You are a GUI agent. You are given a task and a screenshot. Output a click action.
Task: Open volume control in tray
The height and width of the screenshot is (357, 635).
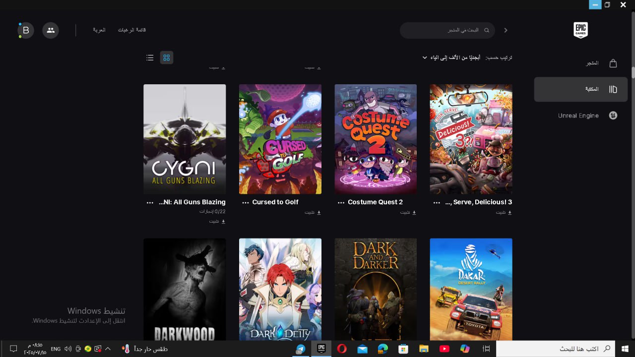[x=68, y=349]
